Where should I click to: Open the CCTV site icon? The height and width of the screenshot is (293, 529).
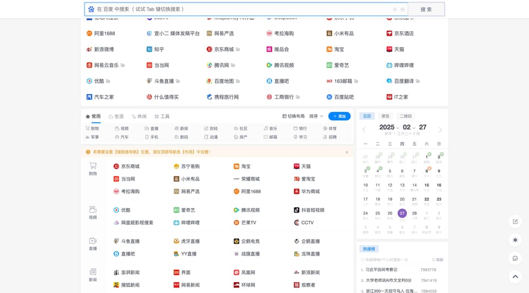296,223
